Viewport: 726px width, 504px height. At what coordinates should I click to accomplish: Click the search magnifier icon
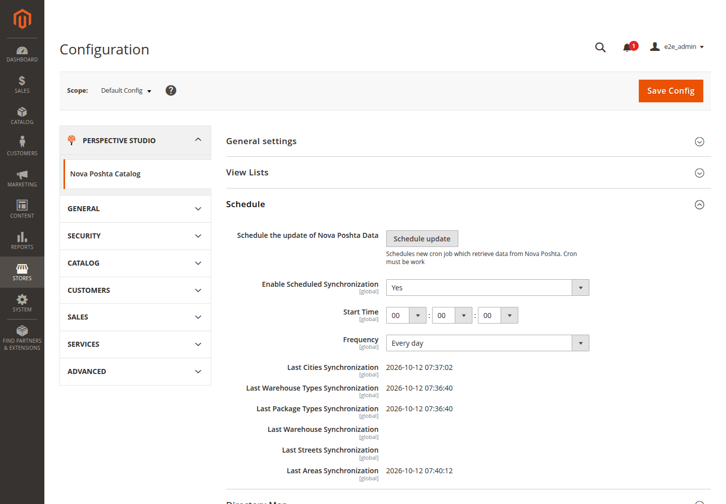coord(600,47)
